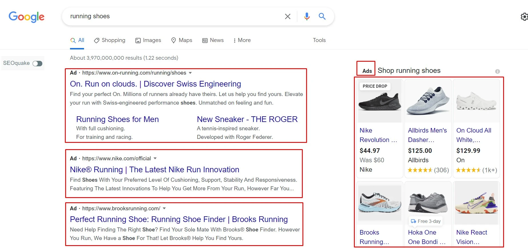
Task: Open the Tools menu
Action: [x=319, y=40]
